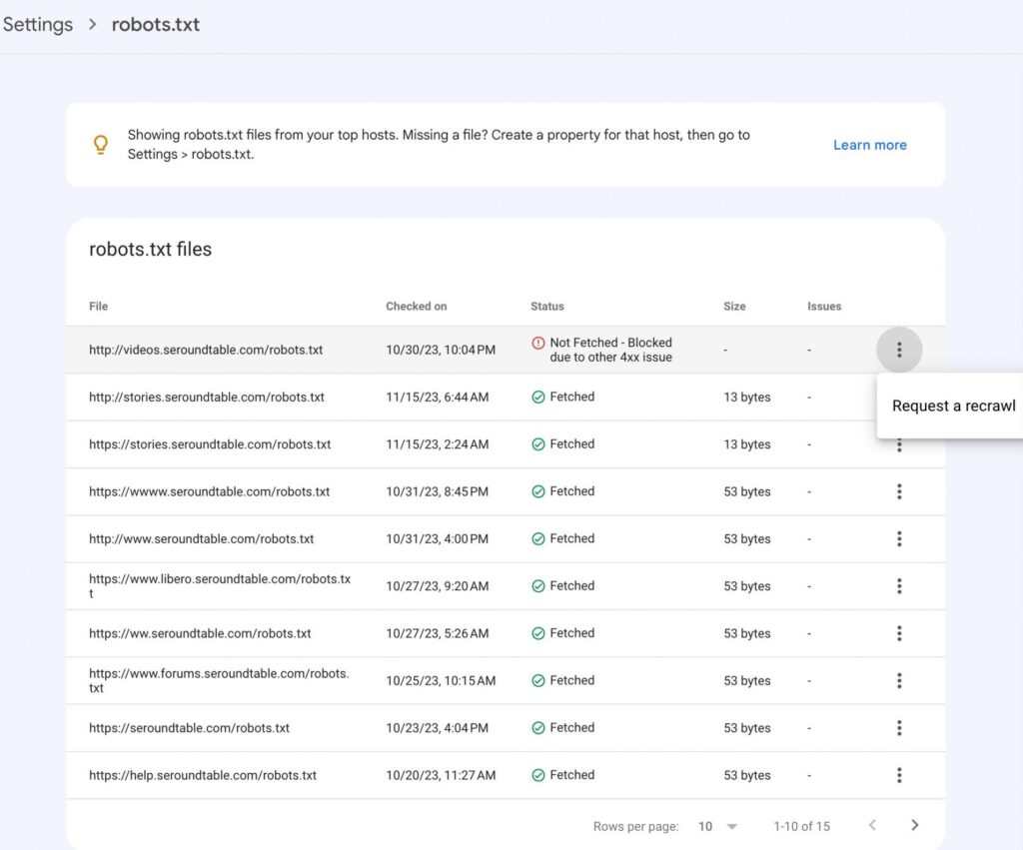The height and width of the screenshot is (850, 1023).
Task: Click checked date 10/20/23, 11:27 AM
Action: pyautogui.click(x=441, y=775)
